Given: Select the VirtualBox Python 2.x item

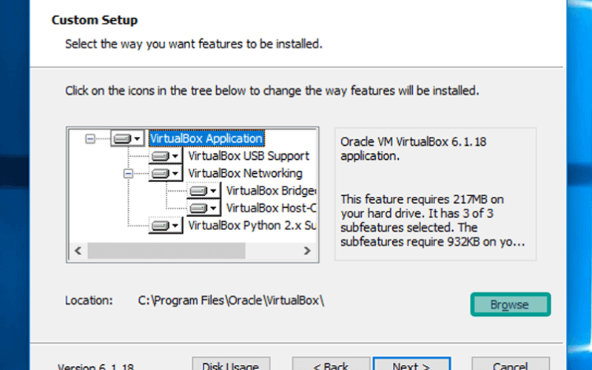Looking at the screenshot, I should click(252, 226).
